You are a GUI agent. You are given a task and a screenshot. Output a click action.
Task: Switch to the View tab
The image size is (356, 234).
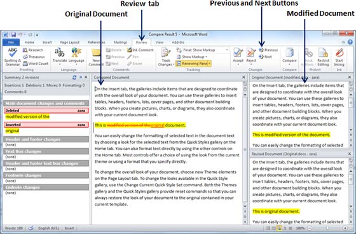tap(160, 42)
